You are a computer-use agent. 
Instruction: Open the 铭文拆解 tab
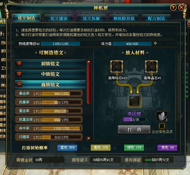pyautogui.click(x=91, y=18)
